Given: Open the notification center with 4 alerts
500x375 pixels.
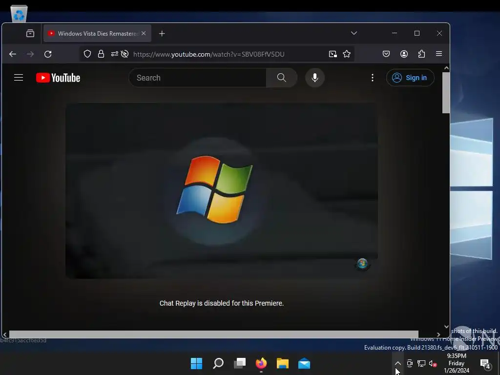Looking at the screenshot, I should 485,363.
